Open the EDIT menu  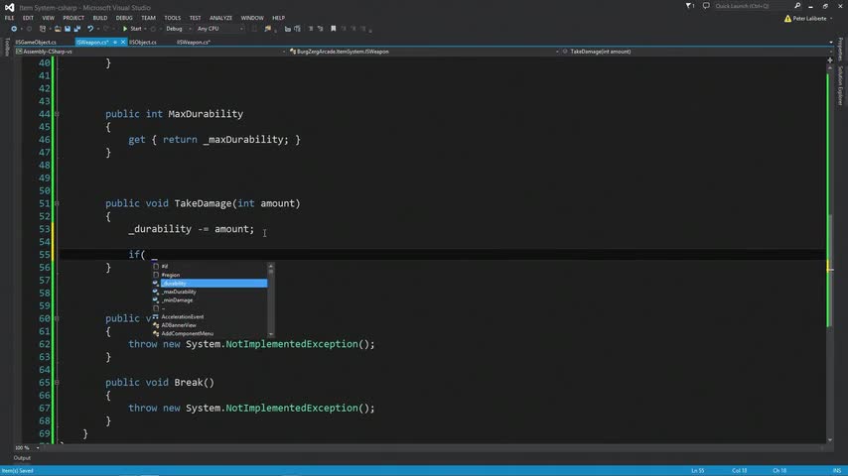pos(28,18)
